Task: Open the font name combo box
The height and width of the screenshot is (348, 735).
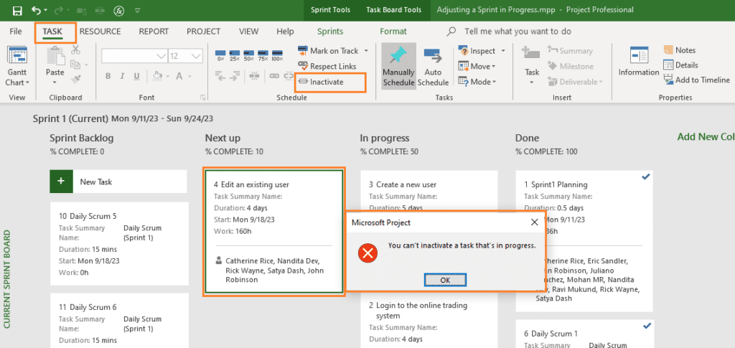Action: pos(134,56)
